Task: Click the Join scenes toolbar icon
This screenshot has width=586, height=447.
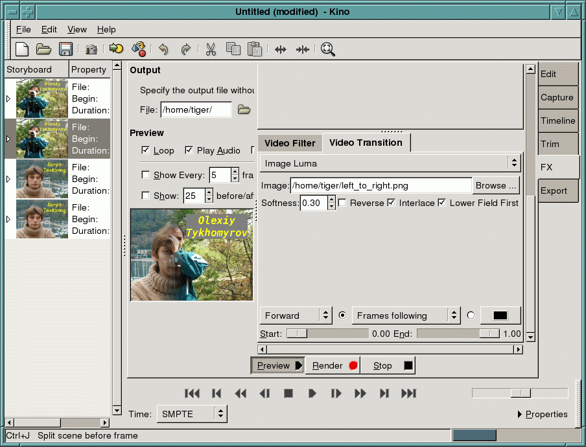Action: [303, 49]
